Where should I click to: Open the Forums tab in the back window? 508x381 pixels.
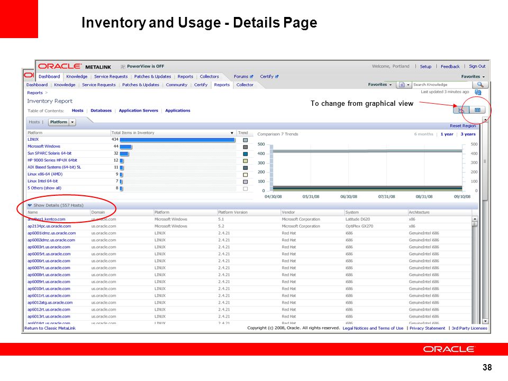(241, 76)
